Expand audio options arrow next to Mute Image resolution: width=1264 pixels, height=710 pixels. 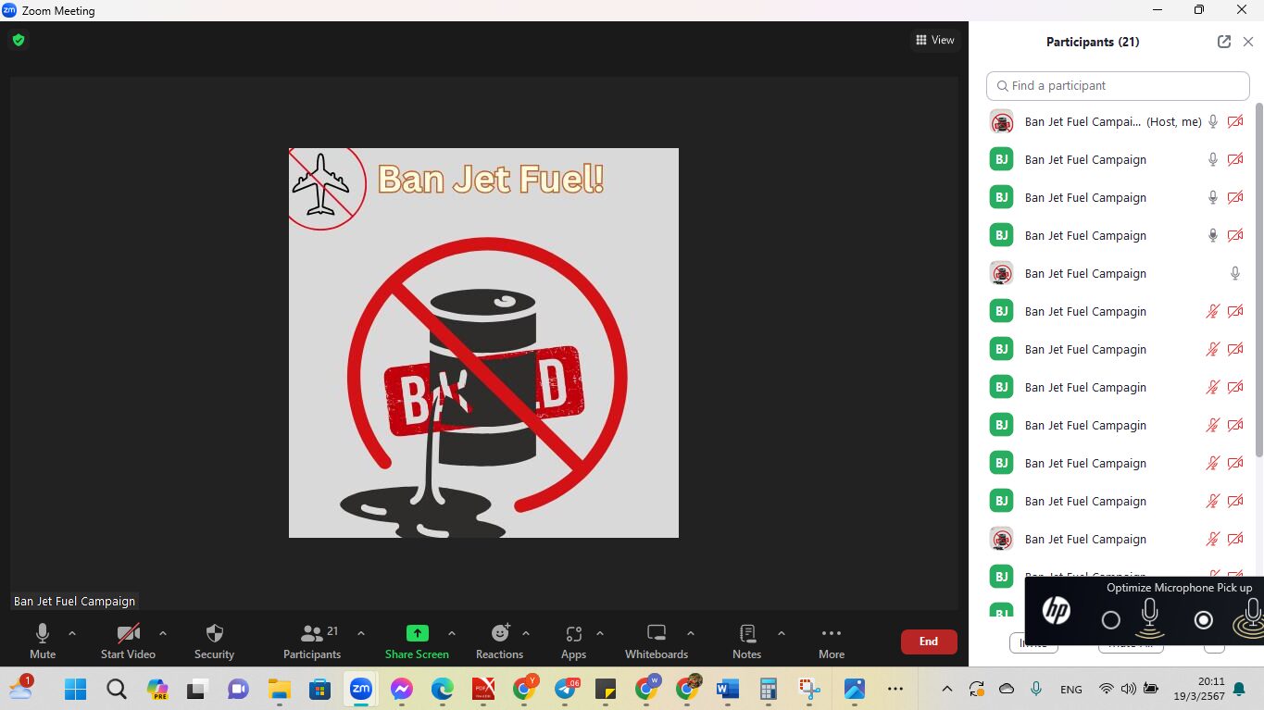click(72, 634)
